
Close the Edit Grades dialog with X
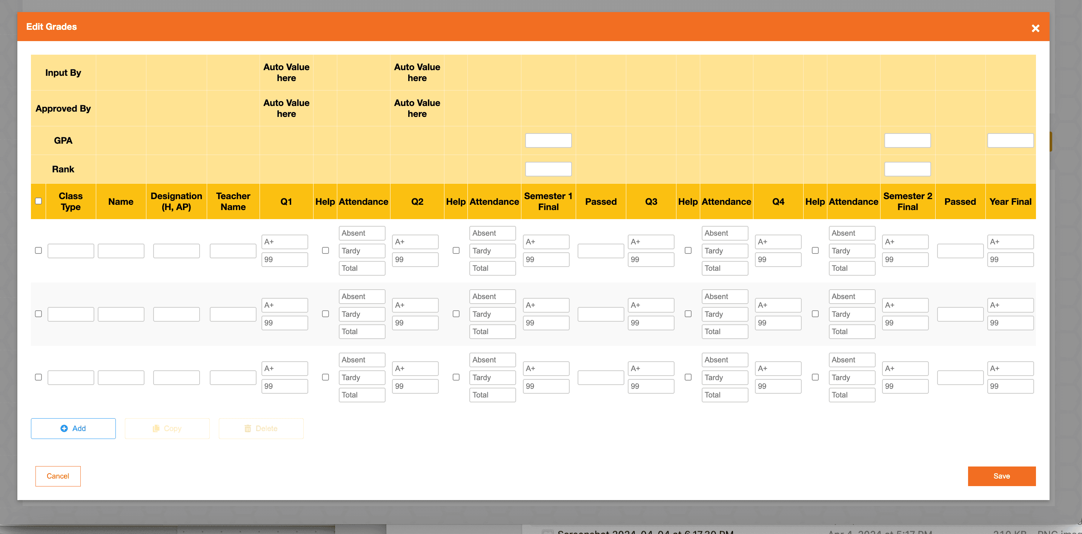pos(1035,28)
